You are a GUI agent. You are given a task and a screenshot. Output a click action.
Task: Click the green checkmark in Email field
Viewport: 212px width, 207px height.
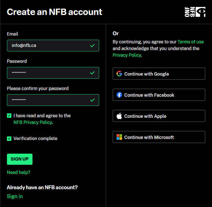point(92,46)
